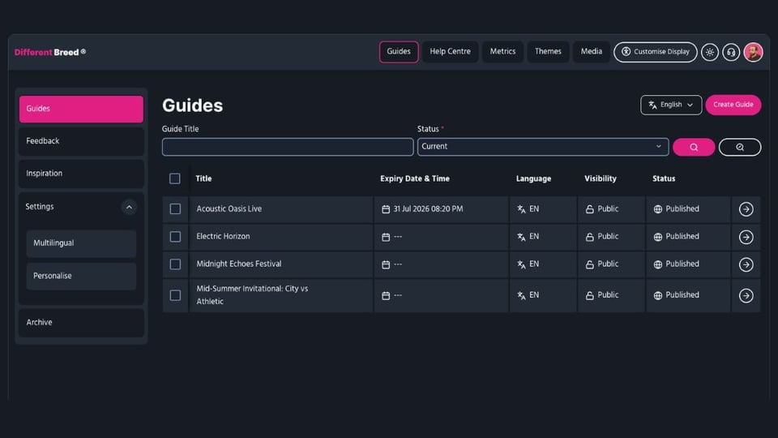Open the Themes tab

tap(548, 52)
